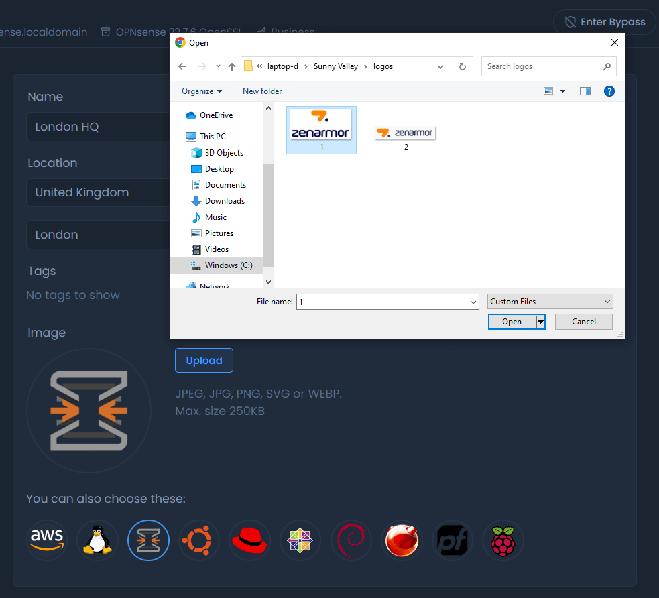
Task: Expand the recent locations dropdown
Action: 218,66
